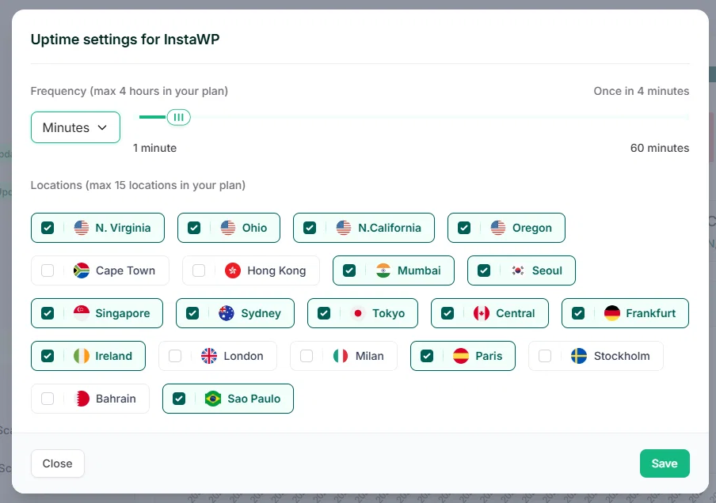Image resolution: width=716 pixels, height=503 pixels.
Task: Click the 'Once in 4 minutes' value text
Action: coord(641,91)
